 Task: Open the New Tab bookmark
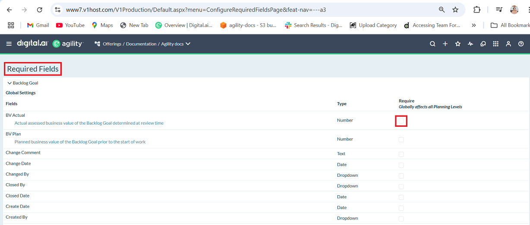coord(134,25)
